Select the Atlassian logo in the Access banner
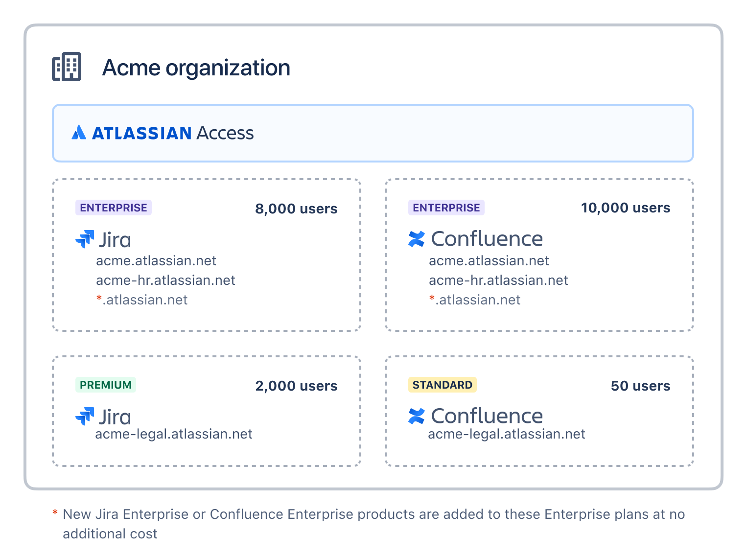747x557 pixels. click(x=79, y=133)
